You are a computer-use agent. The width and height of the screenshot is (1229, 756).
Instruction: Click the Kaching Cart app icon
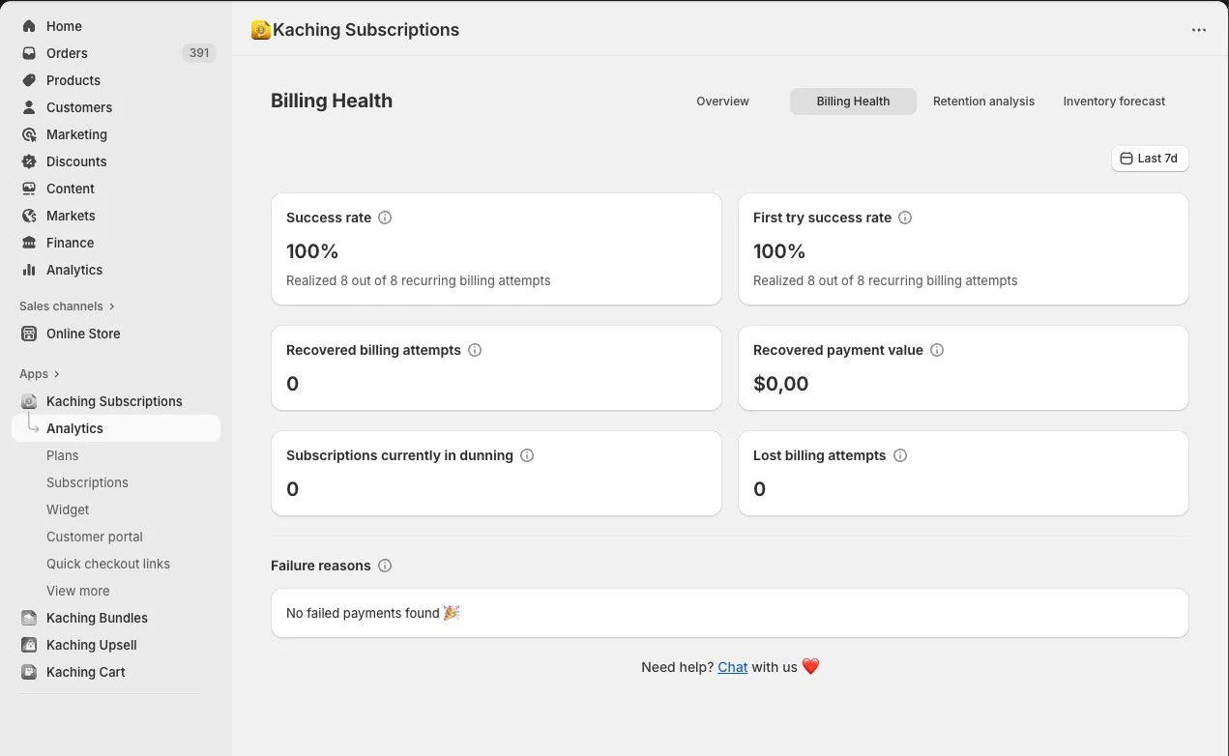tap(29, 672)
